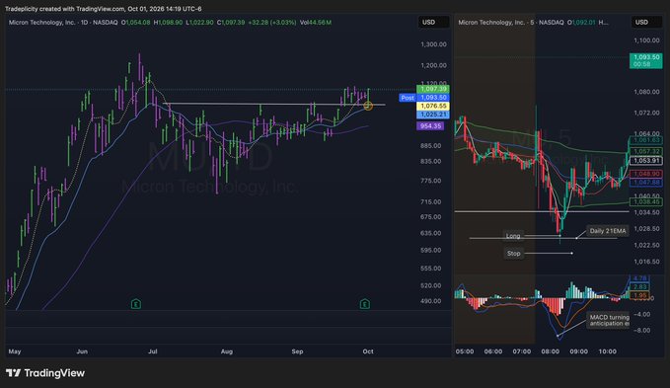
Task: Select the blue 1,093.50 post-market price label
Action: (433, 98)
